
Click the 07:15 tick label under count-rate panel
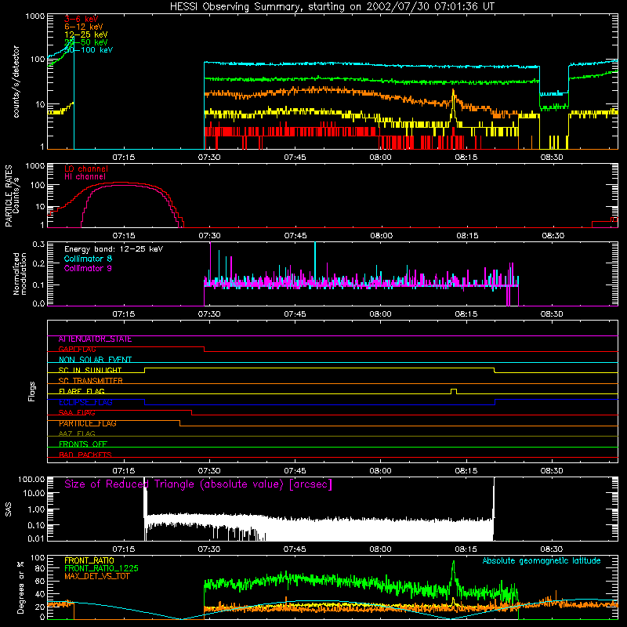click(x=123, y=158)
